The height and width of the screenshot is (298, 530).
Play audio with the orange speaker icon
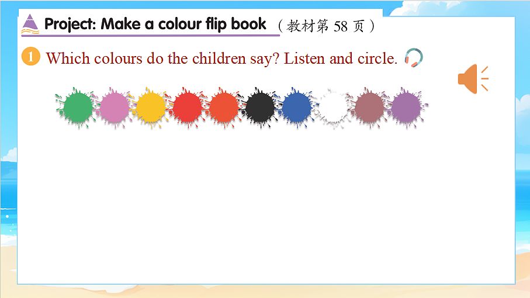pyautogui.click(x=473, y=79)
